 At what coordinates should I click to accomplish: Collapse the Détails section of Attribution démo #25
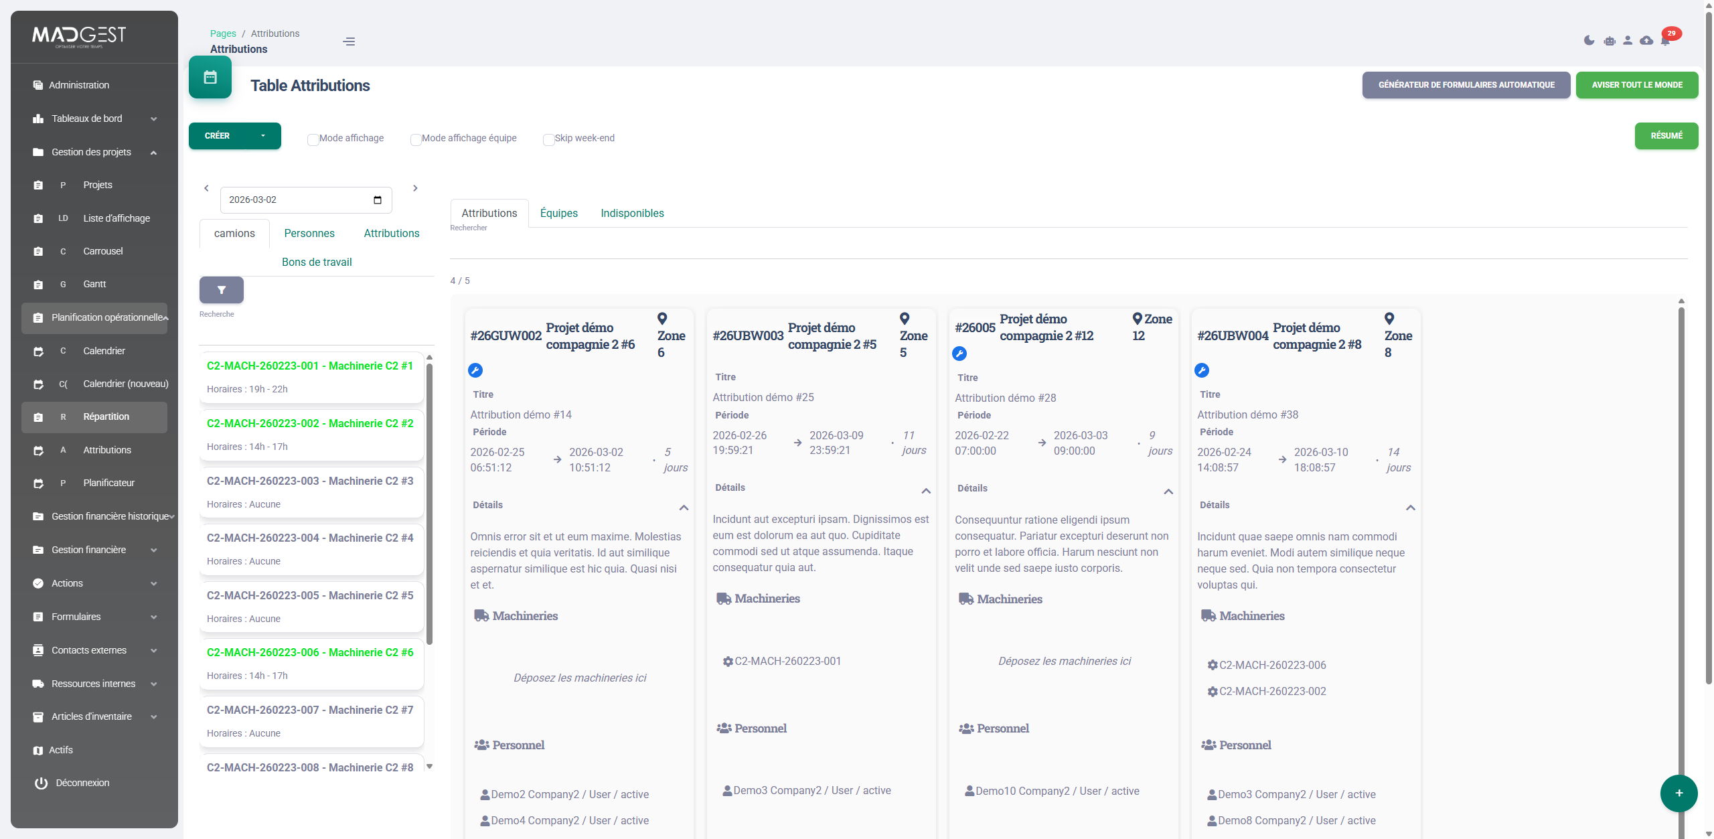point(926,491)
